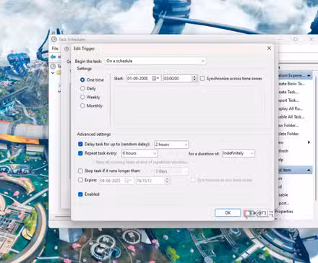Confirm the trigger with the OK button

pos(228,212)
